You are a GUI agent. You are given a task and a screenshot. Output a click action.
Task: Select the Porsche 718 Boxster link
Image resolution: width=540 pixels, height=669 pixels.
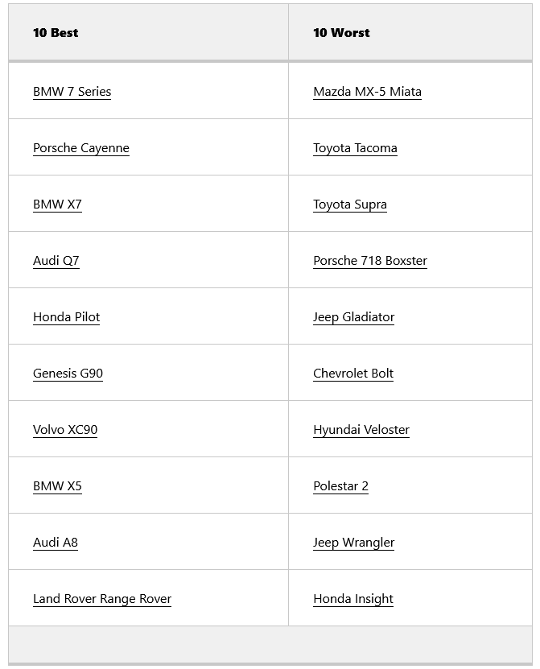(369, 261)
